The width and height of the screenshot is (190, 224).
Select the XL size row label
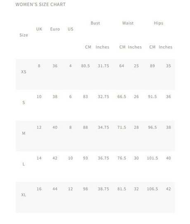[x=24, y=195]
